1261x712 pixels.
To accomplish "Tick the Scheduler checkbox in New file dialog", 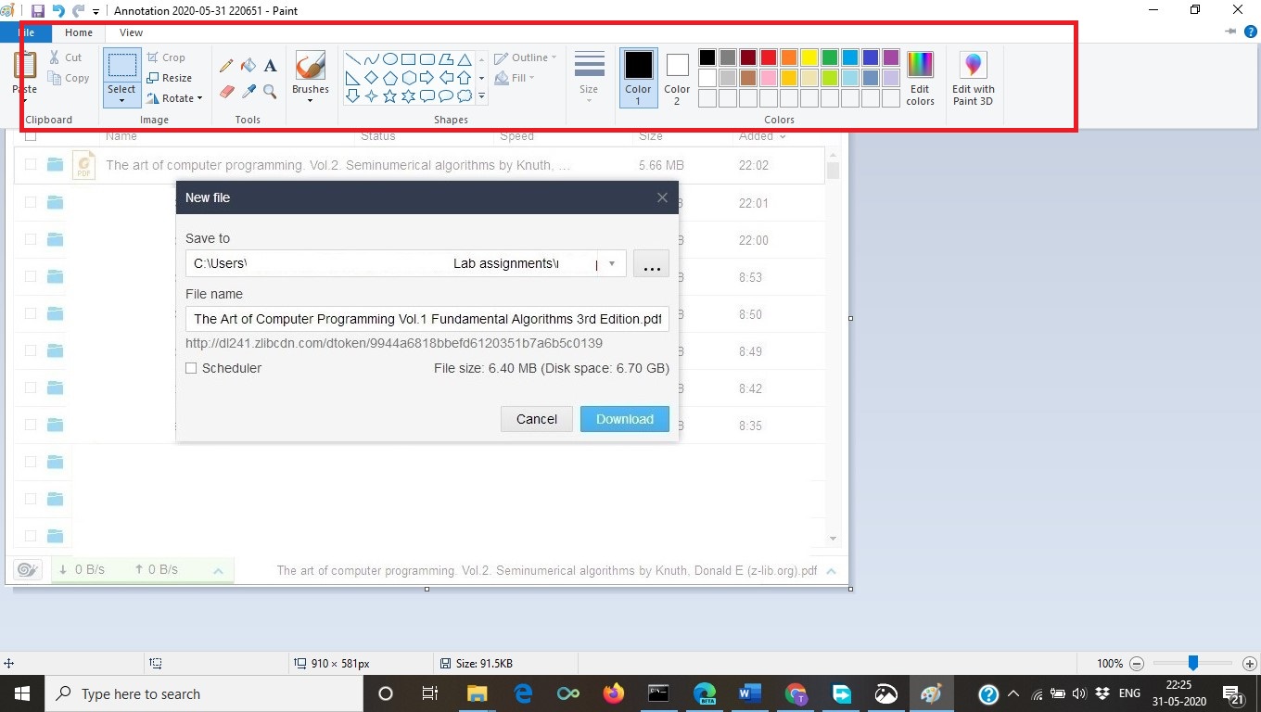I will point(191,368).
